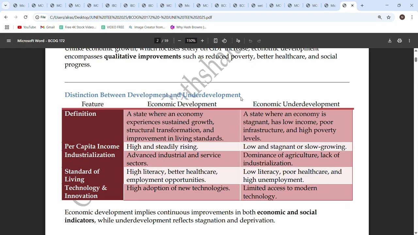Screen dimensions: 418x235
Task: Click 'Technology & Innovation' row label
Action: [86, 192]
